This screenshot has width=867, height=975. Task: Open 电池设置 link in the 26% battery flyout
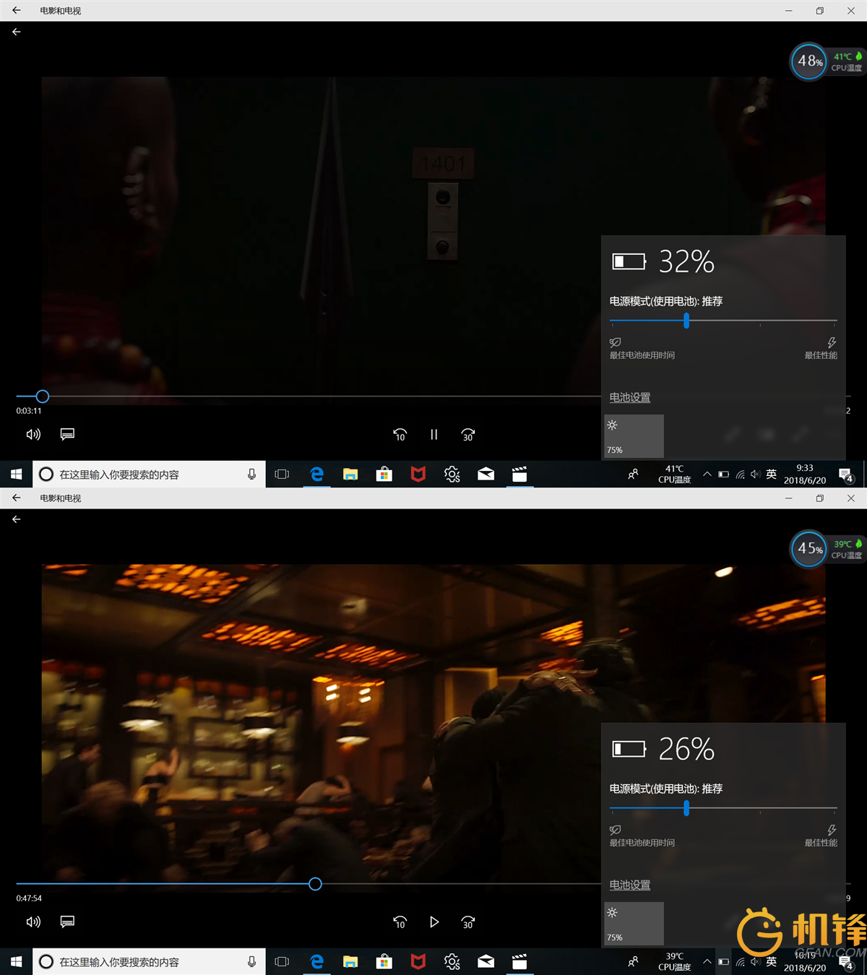629,885
